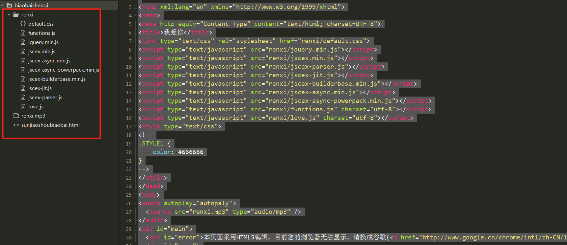
Task: Click the sunjiaoshoubiaobai.html code icon
Action: coord(16,125)
